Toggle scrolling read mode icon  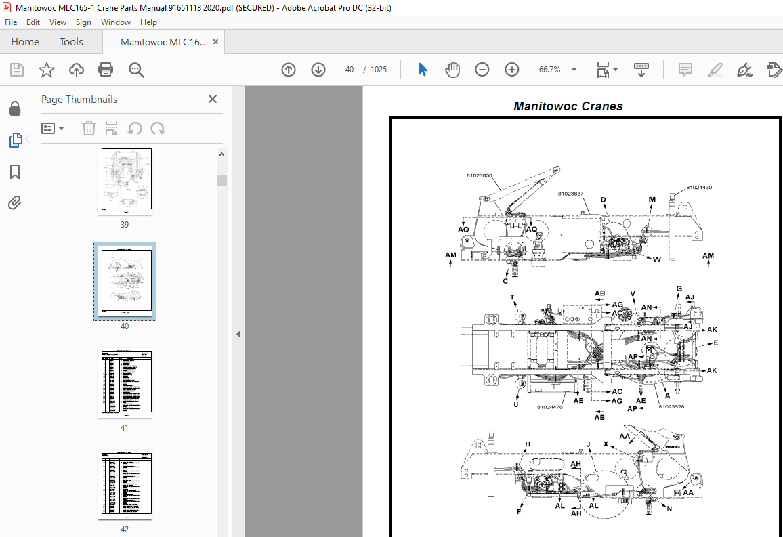641,70
